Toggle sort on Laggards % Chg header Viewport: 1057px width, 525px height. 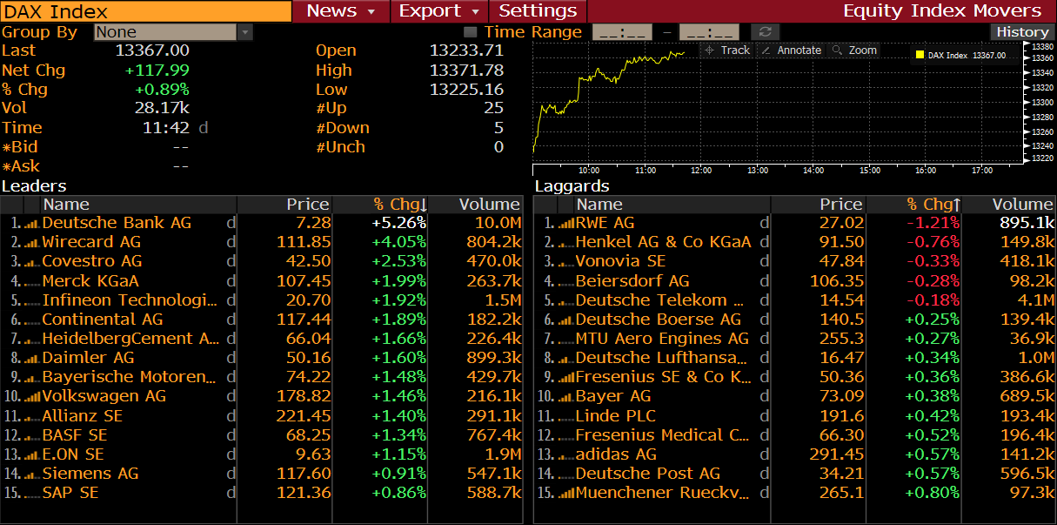click(933, 205)
